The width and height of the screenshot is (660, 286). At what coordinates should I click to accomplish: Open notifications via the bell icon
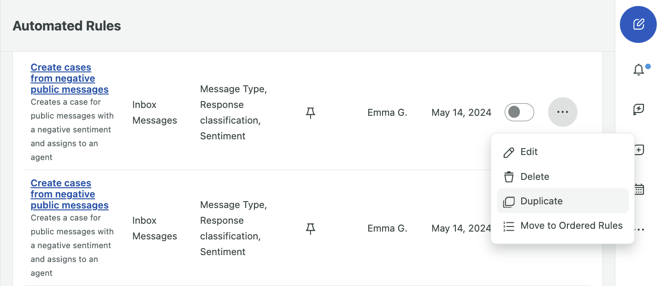[639, 70]
